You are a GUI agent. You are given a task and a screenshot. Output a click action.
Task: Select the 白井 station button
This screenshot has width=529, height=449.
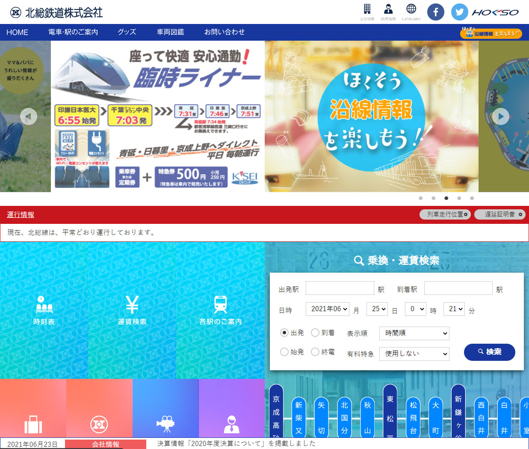click(x=504, y=418)
